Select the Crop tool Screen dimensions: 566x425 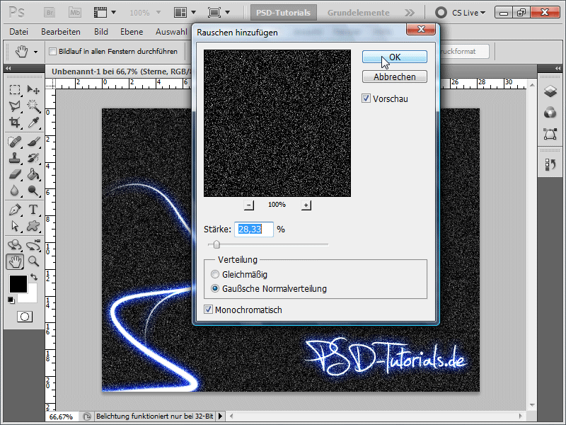pyautogui.click(x=14, y=123)
